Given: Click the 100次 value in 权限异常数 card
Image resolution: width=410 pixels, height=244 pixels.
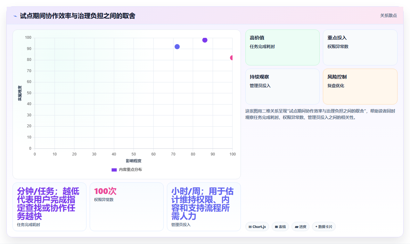Looking at the screenshot, I should [105, 191].
